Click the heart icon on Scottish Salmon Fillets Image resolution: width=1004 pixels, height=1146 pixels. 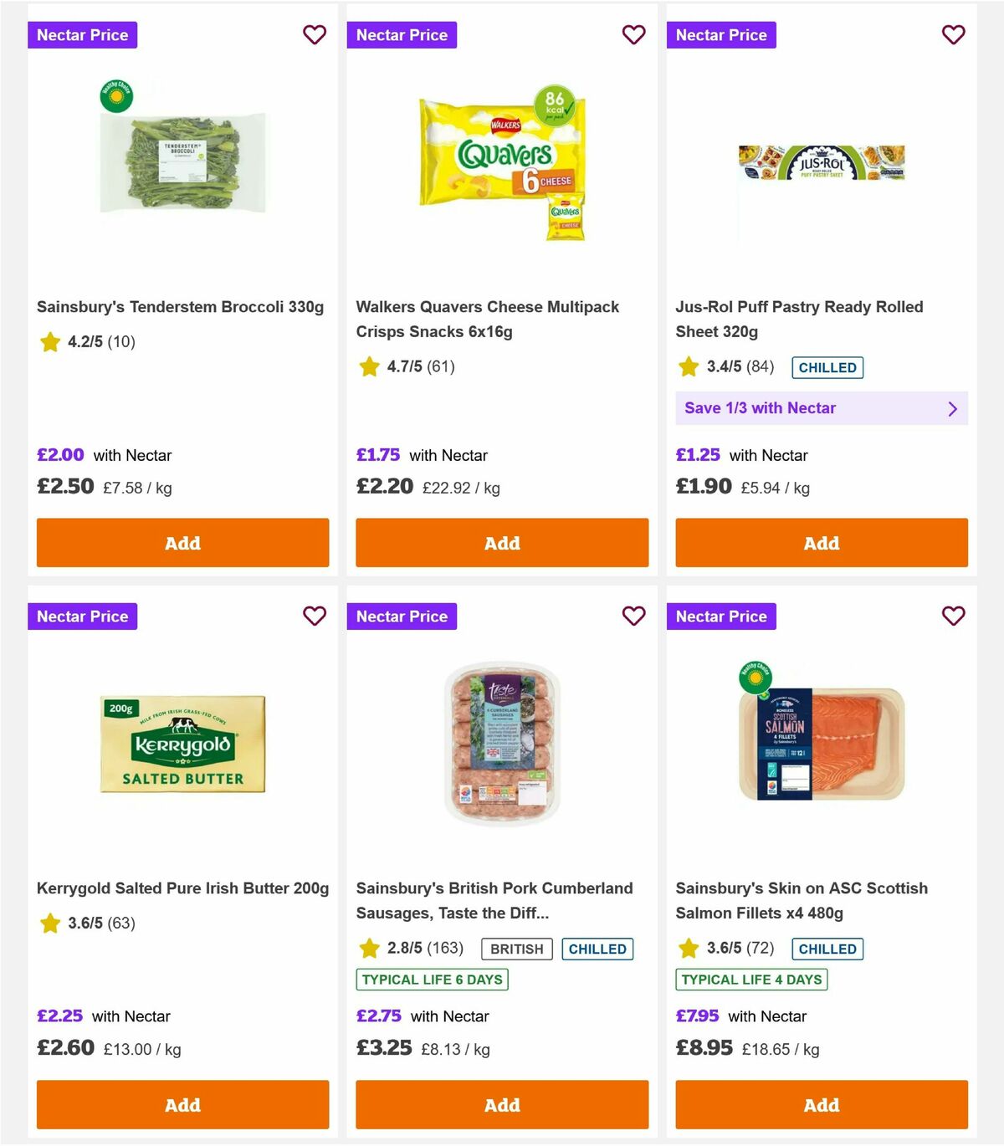[x=953, y=616]
